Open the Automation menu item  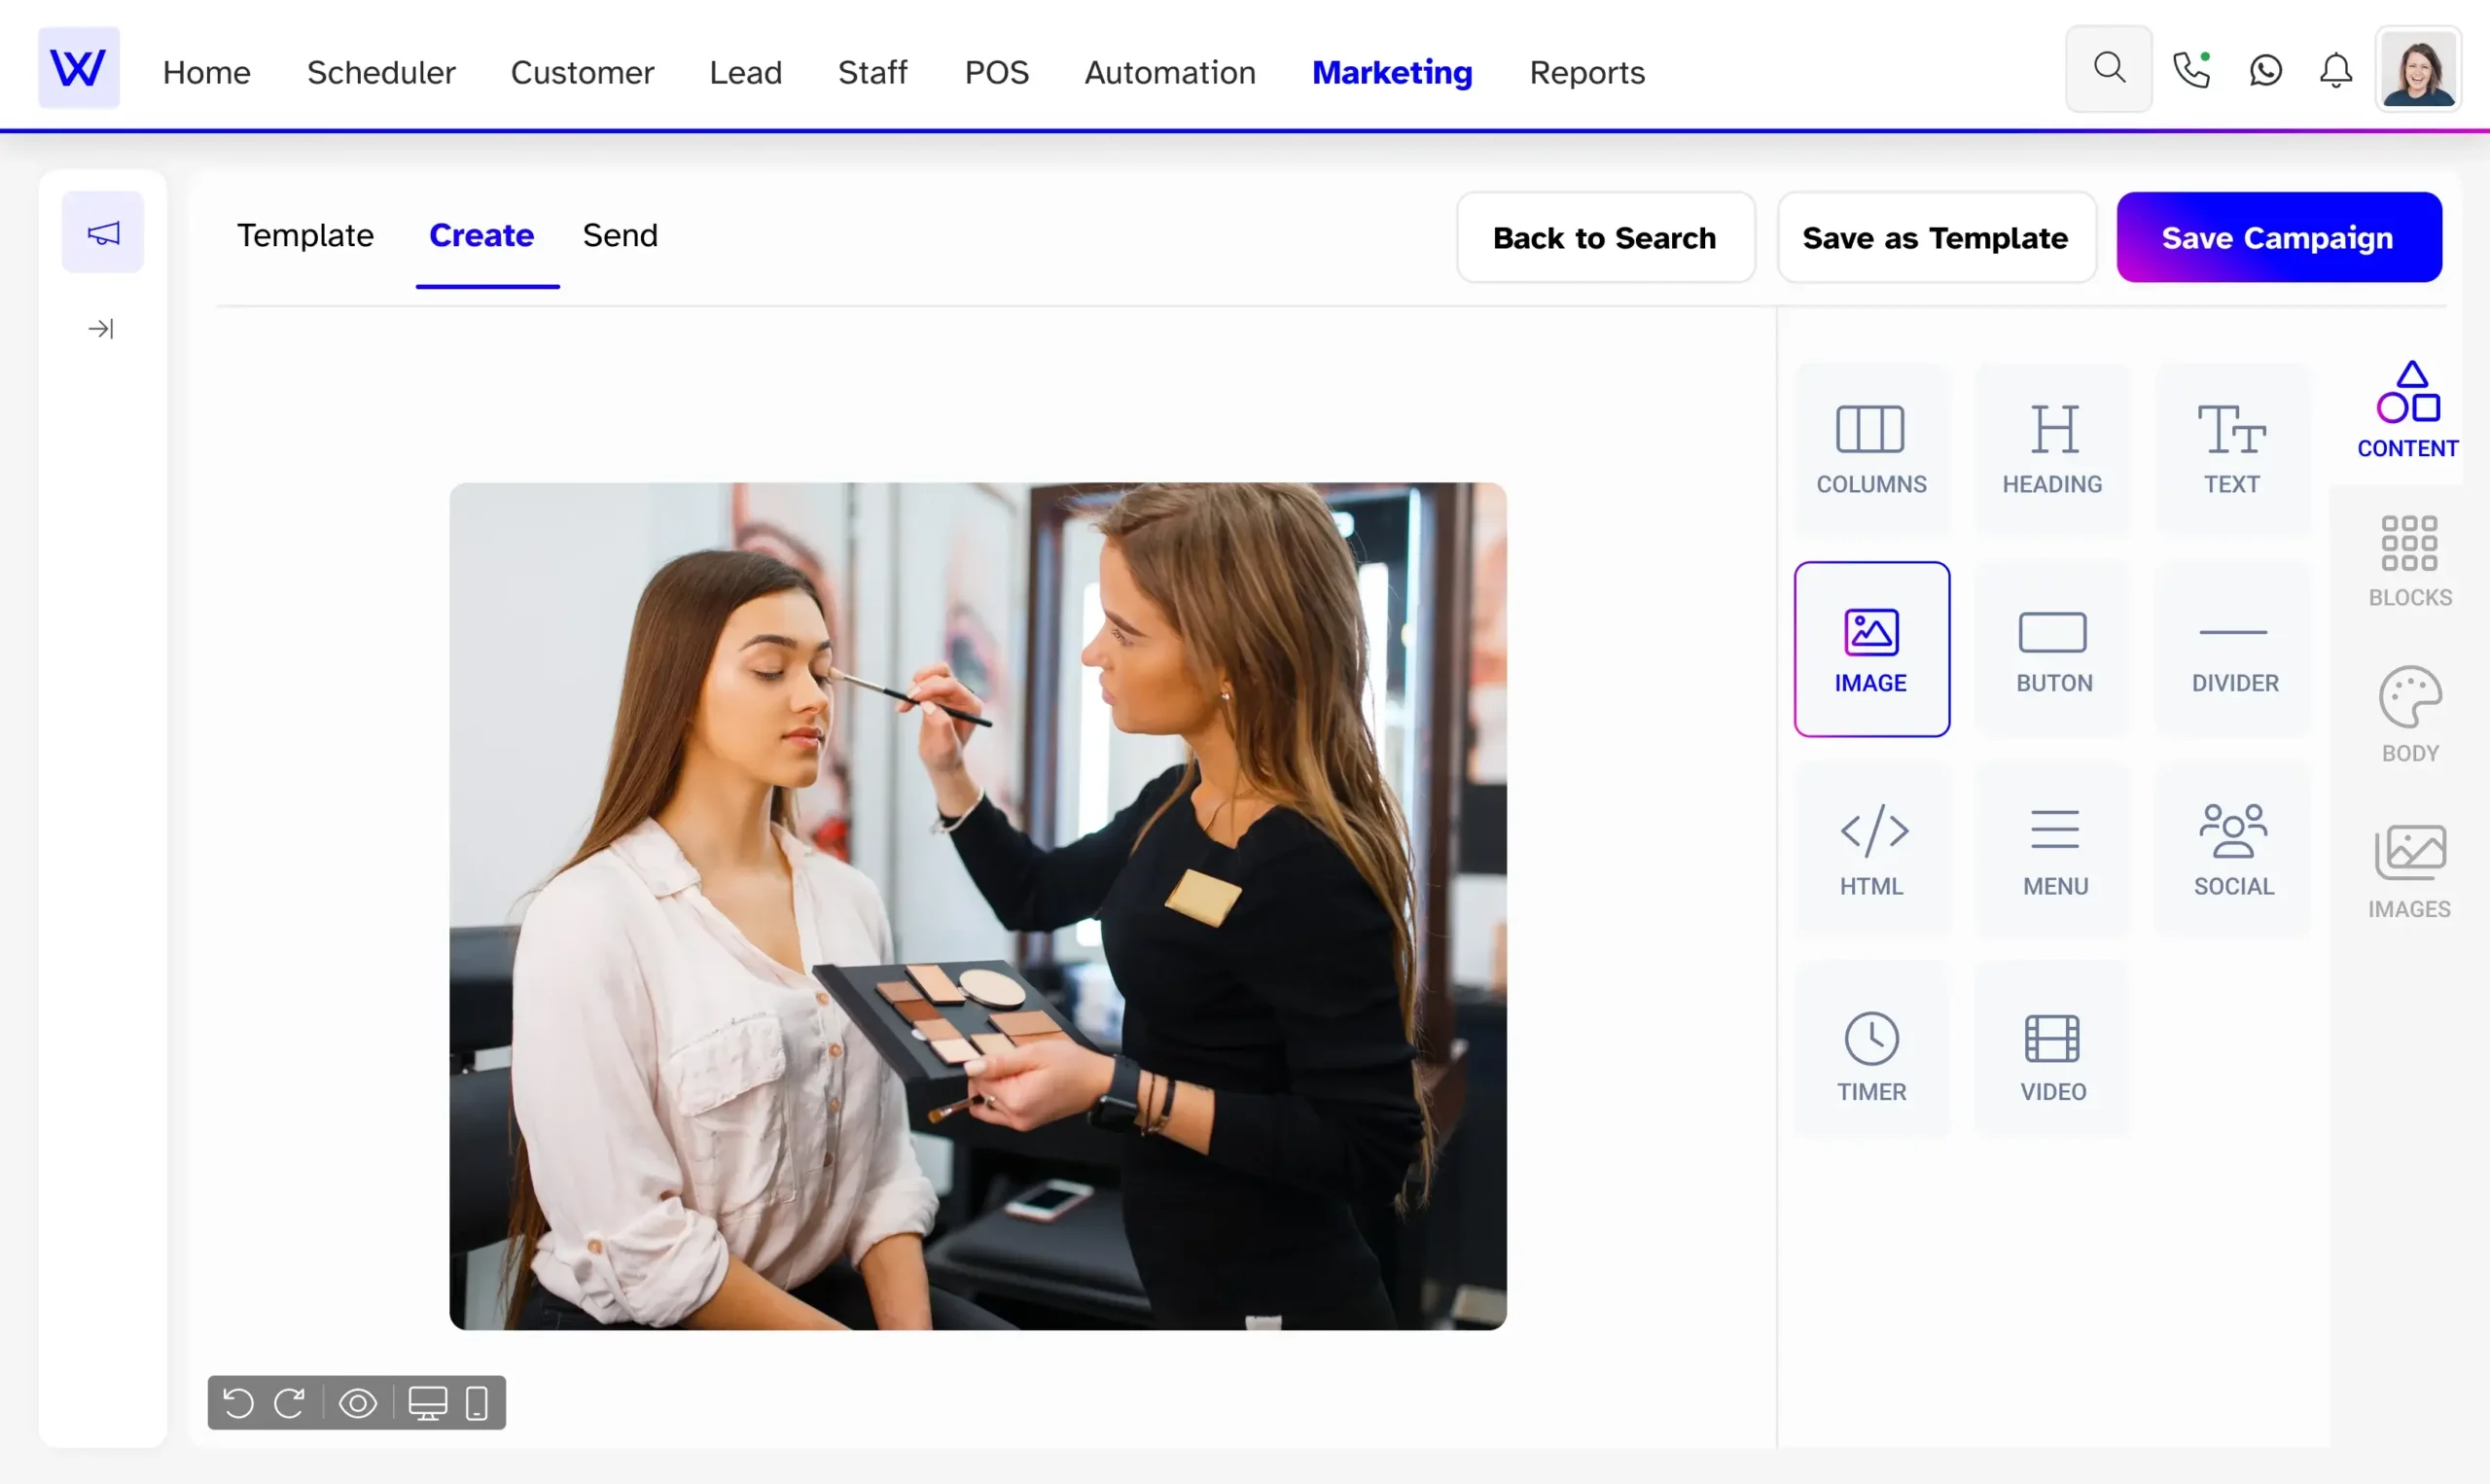coord(1169,72)
